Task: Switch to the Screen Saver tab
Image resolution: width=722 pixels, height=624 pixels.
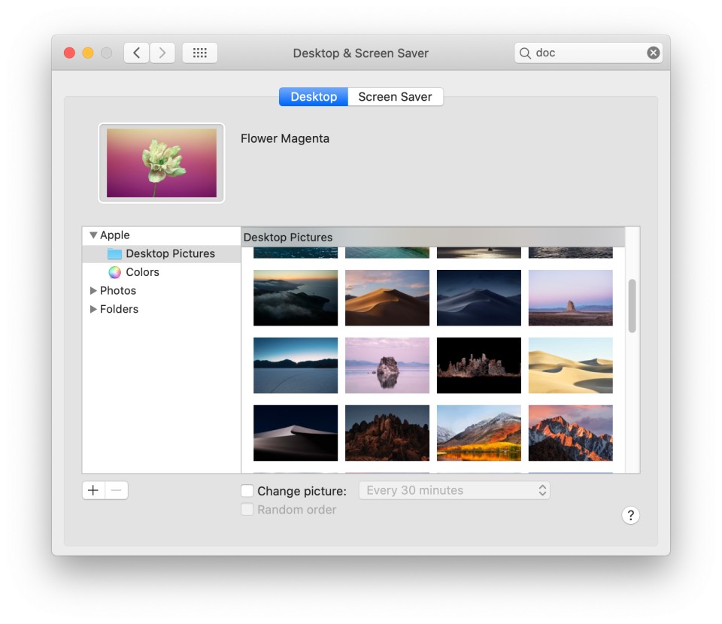Action: [395, 97]
